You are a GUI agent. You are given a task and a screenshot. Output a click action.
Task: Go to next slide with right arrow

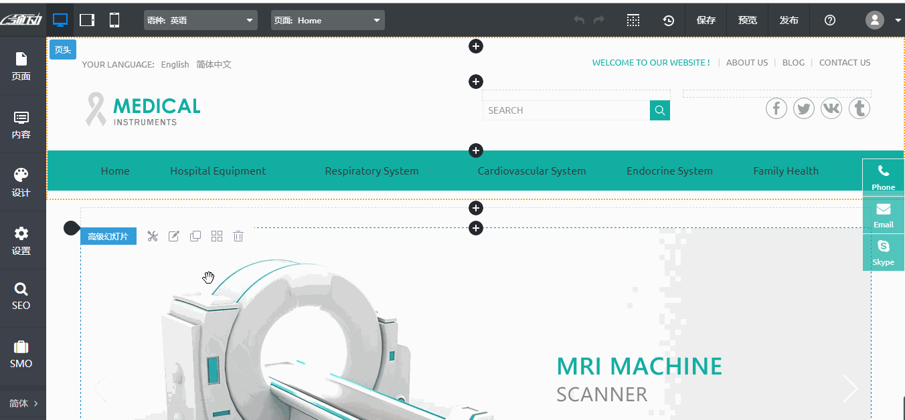850,389
